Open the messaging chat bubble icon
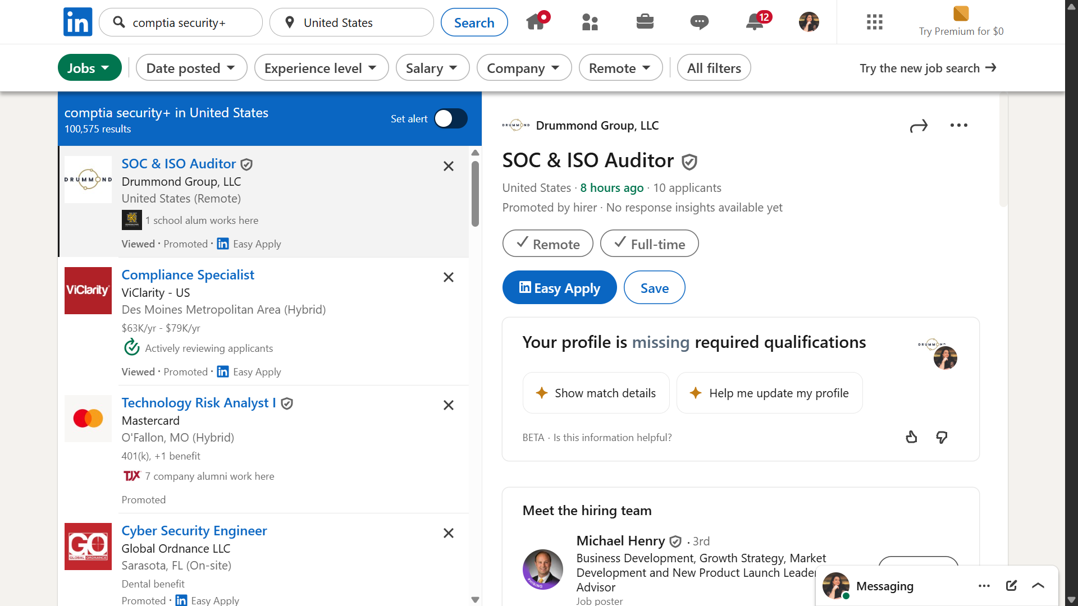 point(699,22)
